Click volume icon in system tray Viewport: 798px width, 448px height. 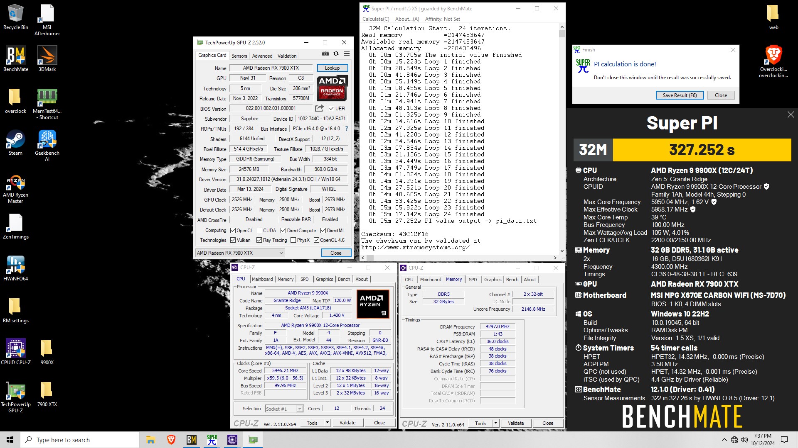(744, 440)
